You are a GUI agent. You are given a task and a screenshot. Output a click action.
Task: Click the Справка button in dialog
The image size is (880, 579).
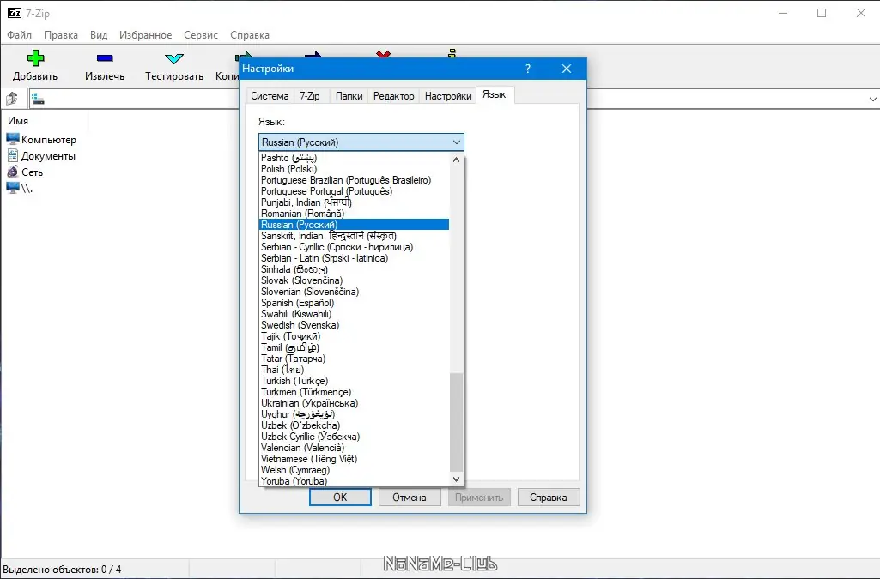click(549, 498)
